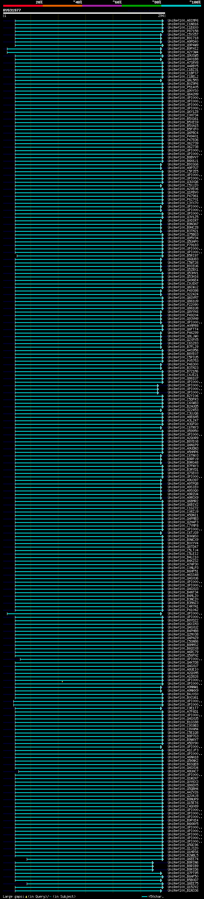The height and width of the screenshot is (899, 204).
Task: Select hit label UniRef100_B2YI06
Action: [183, 396]
